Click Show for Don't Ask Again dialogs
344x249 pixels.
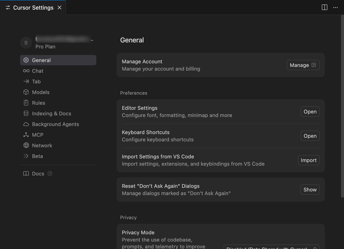(x=310, y=189)
